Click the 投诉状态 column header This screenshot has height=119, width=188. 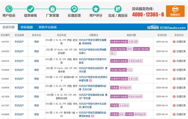(x=179, y=35)
